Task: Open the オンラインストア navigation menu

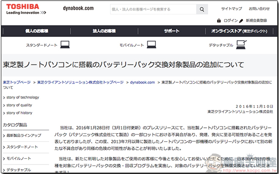Action: click(240, 31)
